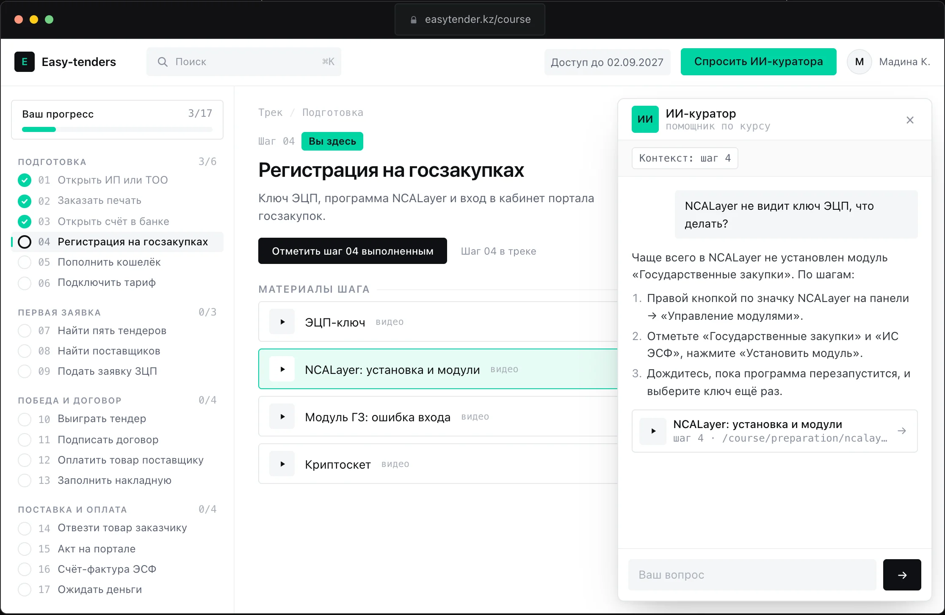The image size is (945, 615).
Task: Expand the ПОСТАВКА И ОПЛАТА section header
Action: tap(117, 509)
